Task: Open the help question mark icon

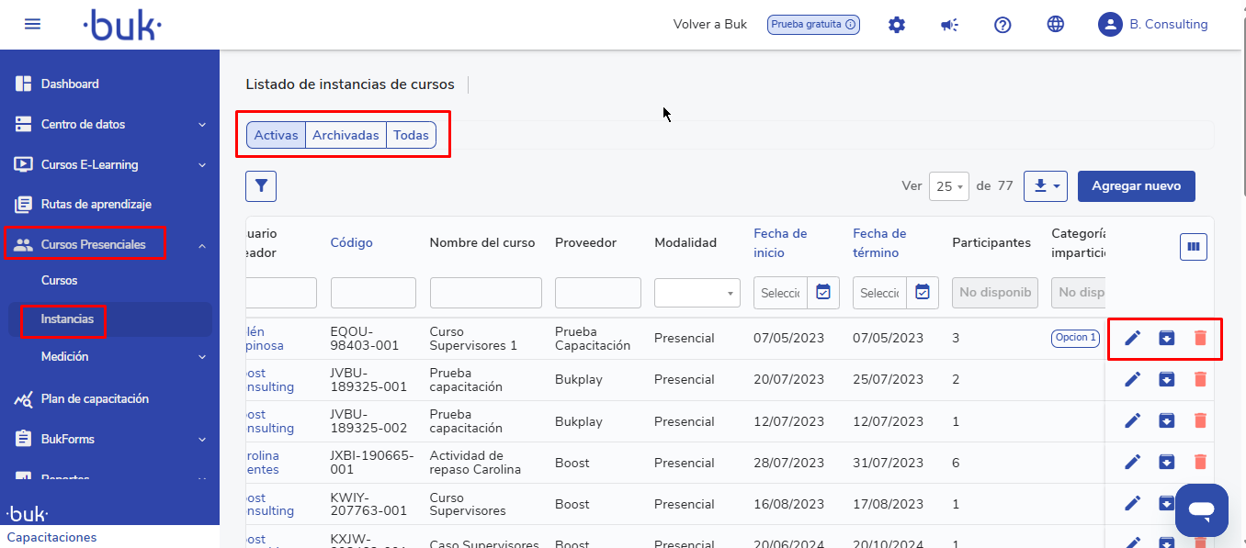Action: pyautogui.click(x=1002, y=25)
